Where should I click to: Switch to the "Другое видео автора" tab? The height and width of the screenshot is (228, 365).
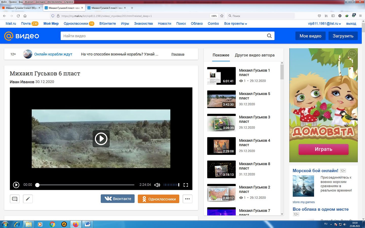pos(254,55)
